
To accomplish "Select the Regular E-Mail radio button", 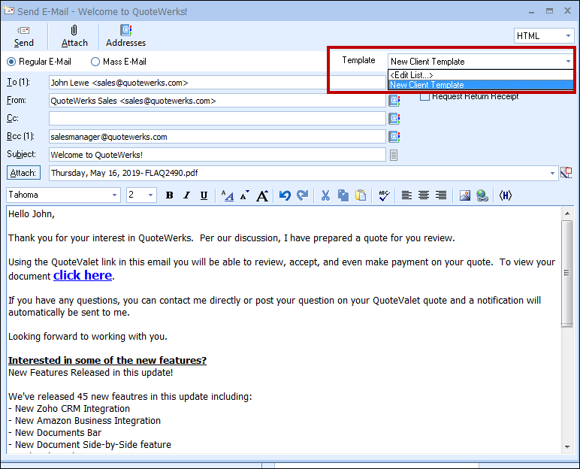I will 11,62.
